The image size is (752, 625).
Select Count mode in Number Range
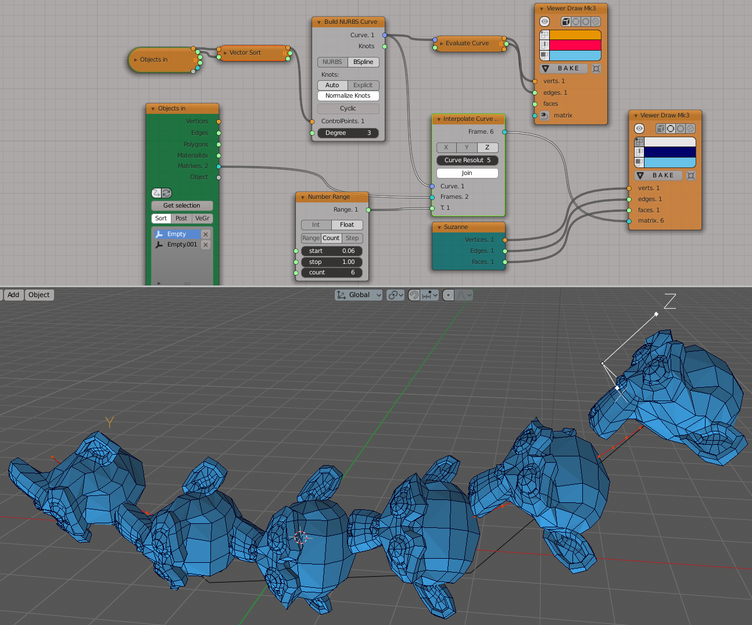331,238
